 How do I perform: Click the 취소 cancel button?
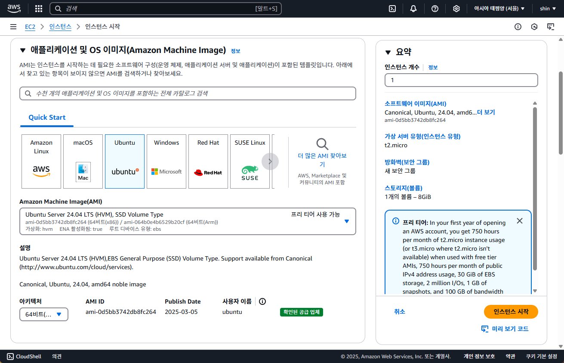[400, 312]
